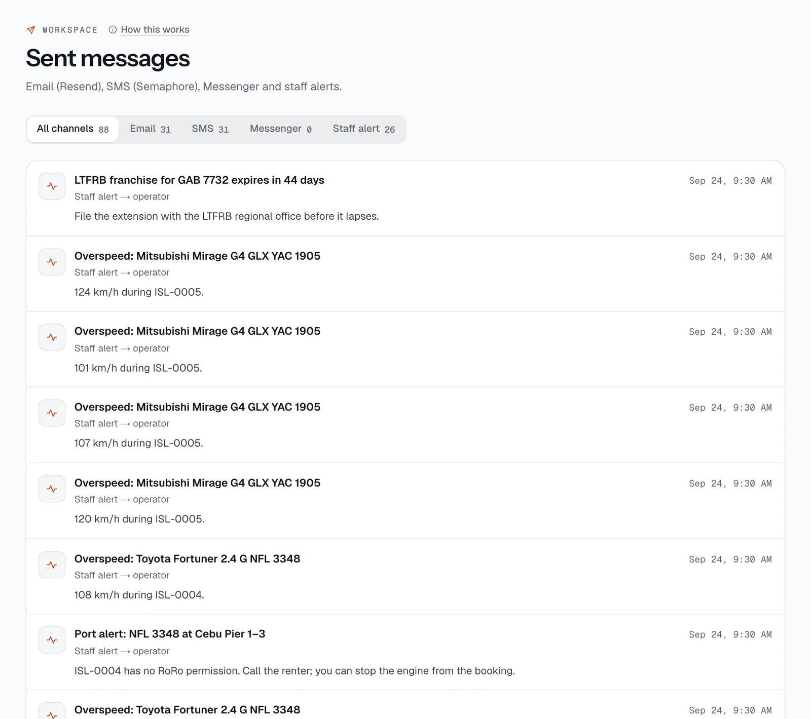Click the info icon beside How this works
Screen dimensions: 811x719
113,30
